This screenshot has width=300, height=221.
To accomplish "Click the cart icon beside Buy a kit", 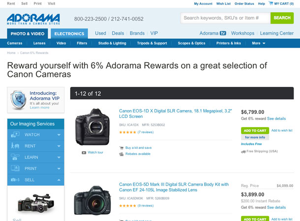I will pos(121,148).
